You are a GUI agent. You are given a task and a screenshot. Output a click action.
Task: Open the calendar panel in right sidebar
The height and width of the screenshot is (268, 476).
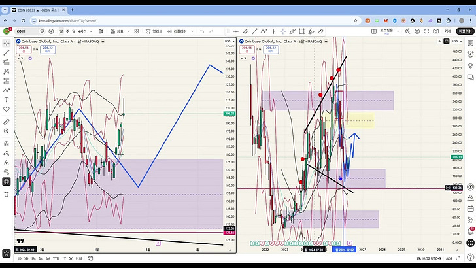click(470, 209)
